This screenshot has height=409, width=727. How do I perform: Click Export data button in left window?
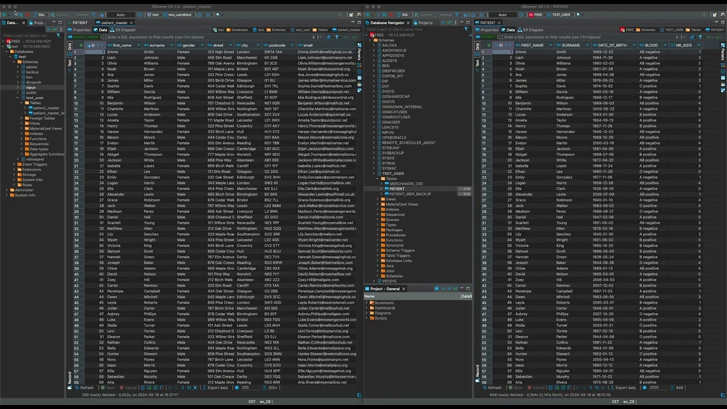pos(215,387)
